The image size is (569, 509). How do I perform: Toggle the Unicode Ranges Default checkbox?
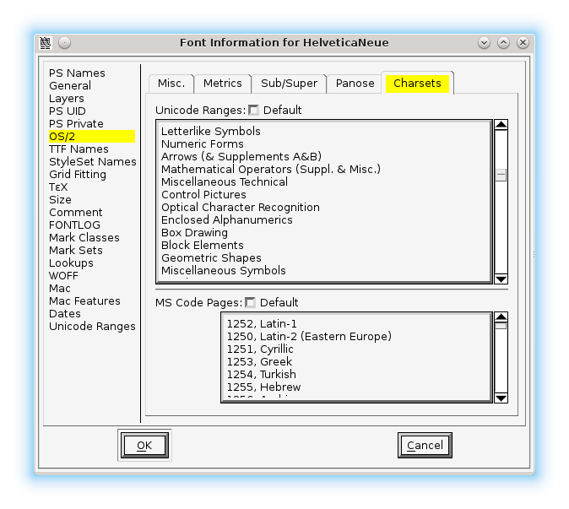coord(253,110)
